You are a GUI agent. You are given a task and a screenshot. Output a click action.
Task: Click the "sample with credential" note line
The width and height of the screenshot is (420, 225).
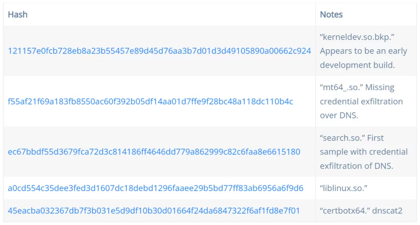pos(364,152)
